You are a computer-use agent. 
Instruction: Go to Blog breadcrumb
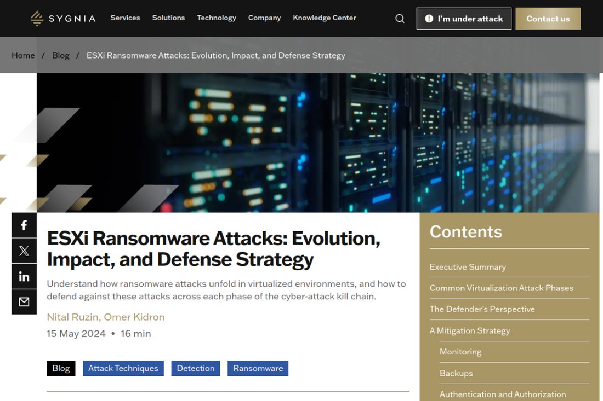[61, 55]
